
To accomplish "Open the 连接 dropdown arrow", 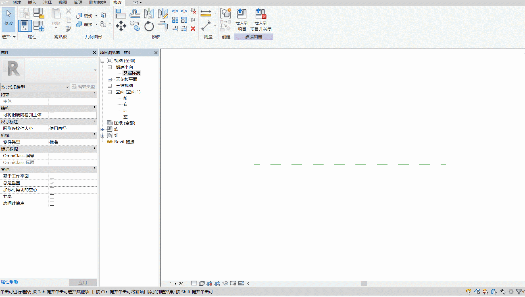I will [x=96, y=24].
